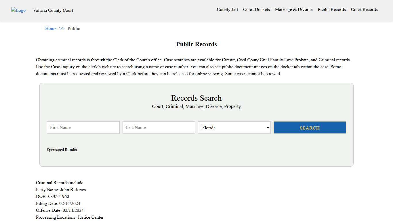Screen dimensions: 393x221
Task: Select the Marriage & Divorce menu entry
Action: coord(294,9)
